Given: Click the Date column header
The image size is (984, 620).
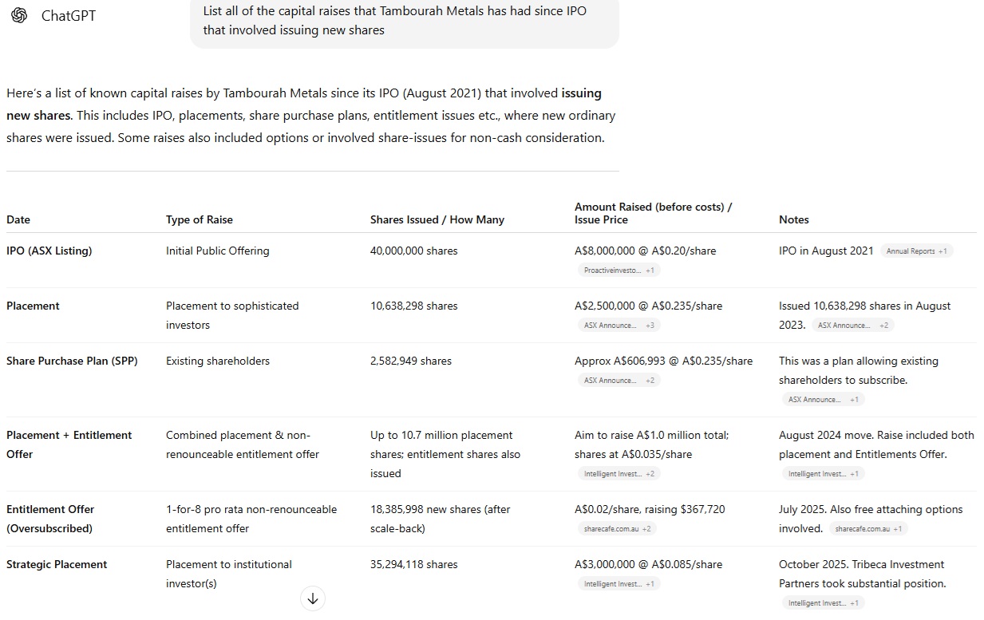Looking at the screenshot, I should [18, 219].
